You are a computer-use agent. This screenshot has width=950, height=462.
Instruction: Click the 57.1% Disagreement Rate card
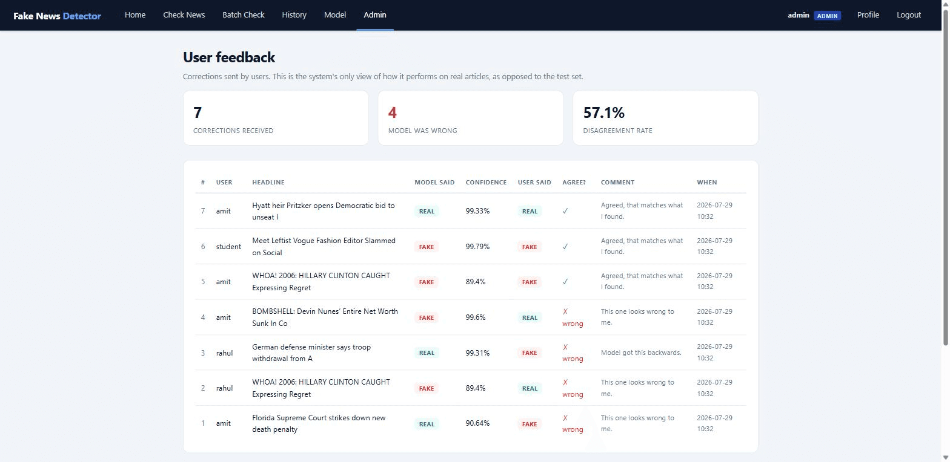pyautogui.click(x=665, y=118)
